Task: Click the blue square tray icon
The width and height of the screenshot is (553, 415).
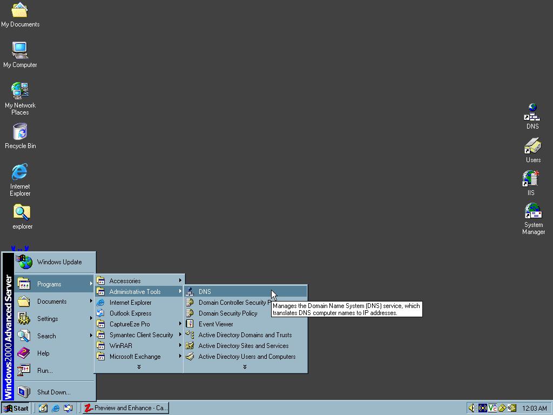Action: (482, 408)
